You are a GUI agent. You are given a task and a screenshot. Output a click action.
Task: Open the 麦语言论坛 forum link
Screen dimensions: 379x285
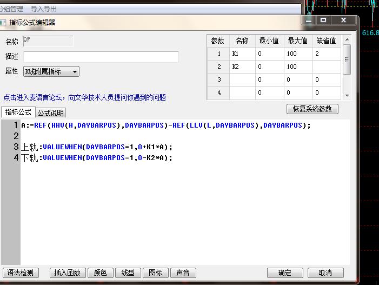[84, 98]
